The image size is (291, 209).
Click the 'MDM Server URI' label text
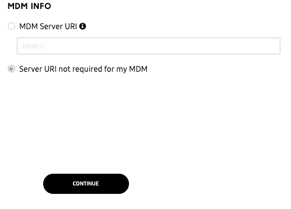click(48, 26)
